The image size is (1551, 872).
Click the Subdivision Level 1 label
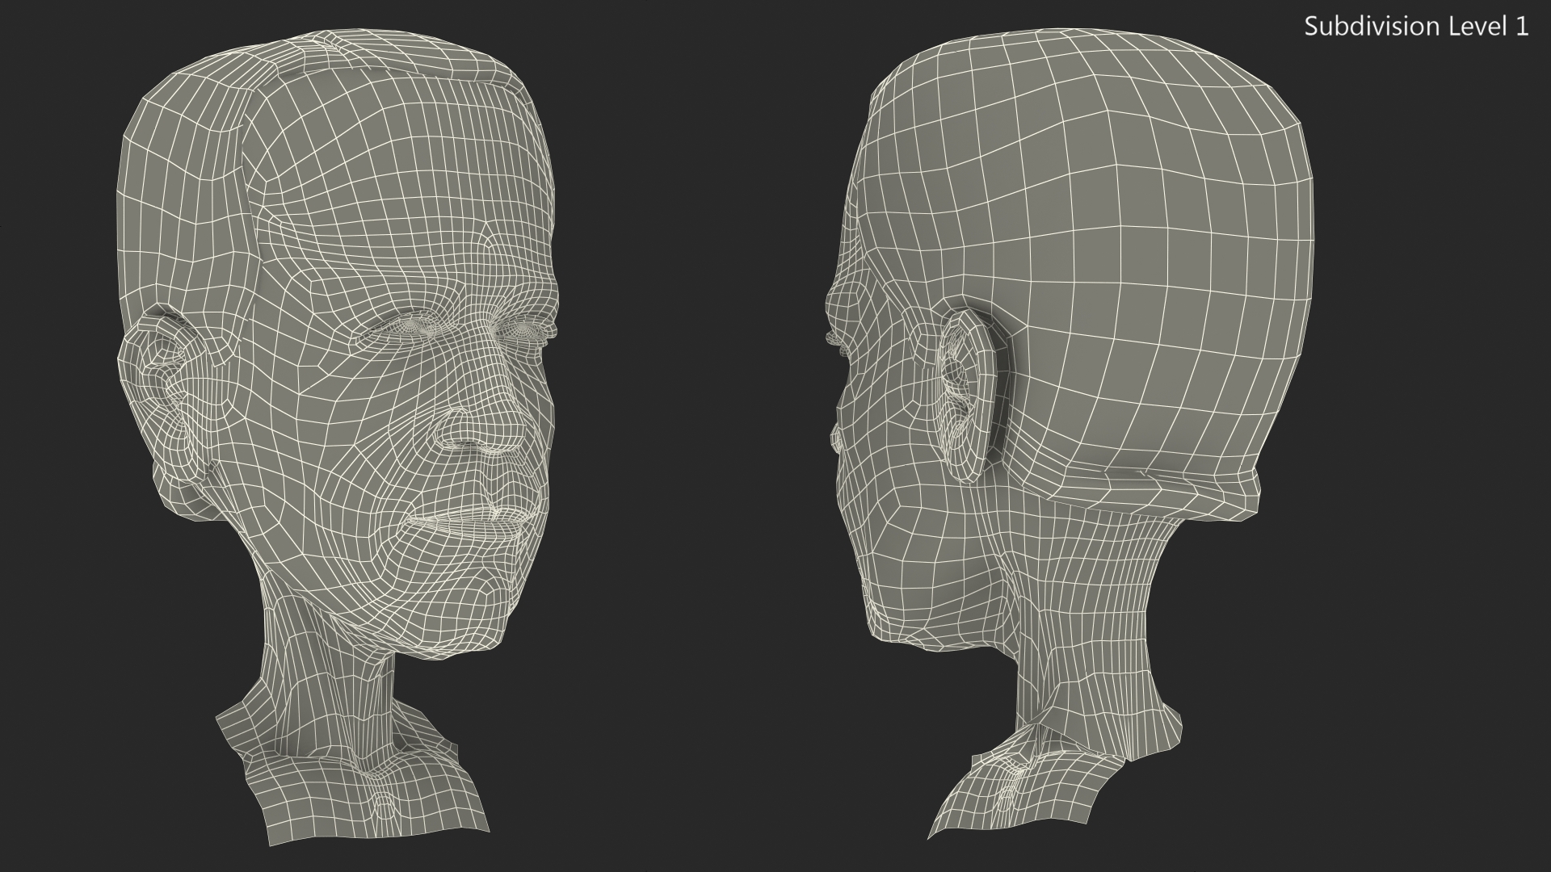pyautogui.click(x=1416, y=27)
